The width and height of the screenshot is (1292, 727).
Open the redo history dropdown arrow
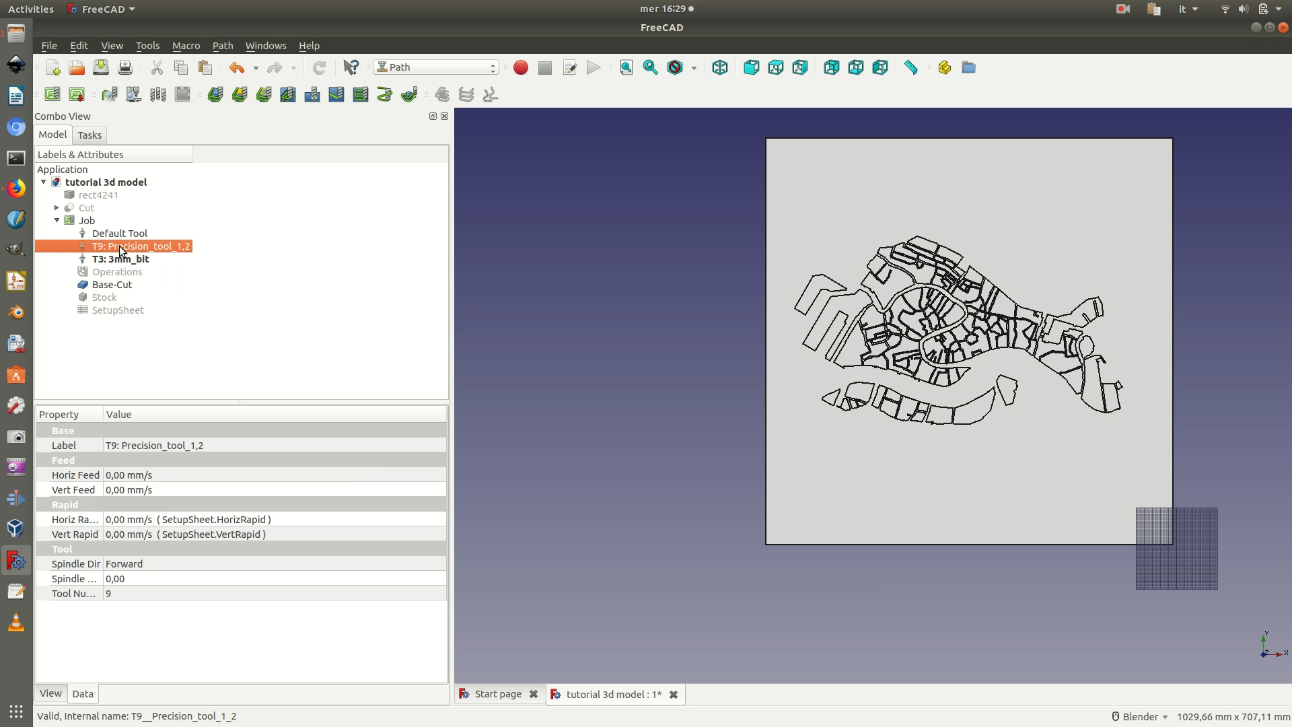click(x=293, y=68)
